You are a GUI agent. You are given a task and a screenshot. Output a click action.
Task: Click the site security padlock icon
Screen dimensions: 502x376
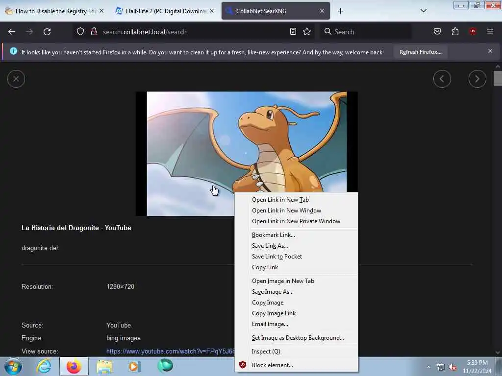[x=94, y=32]
